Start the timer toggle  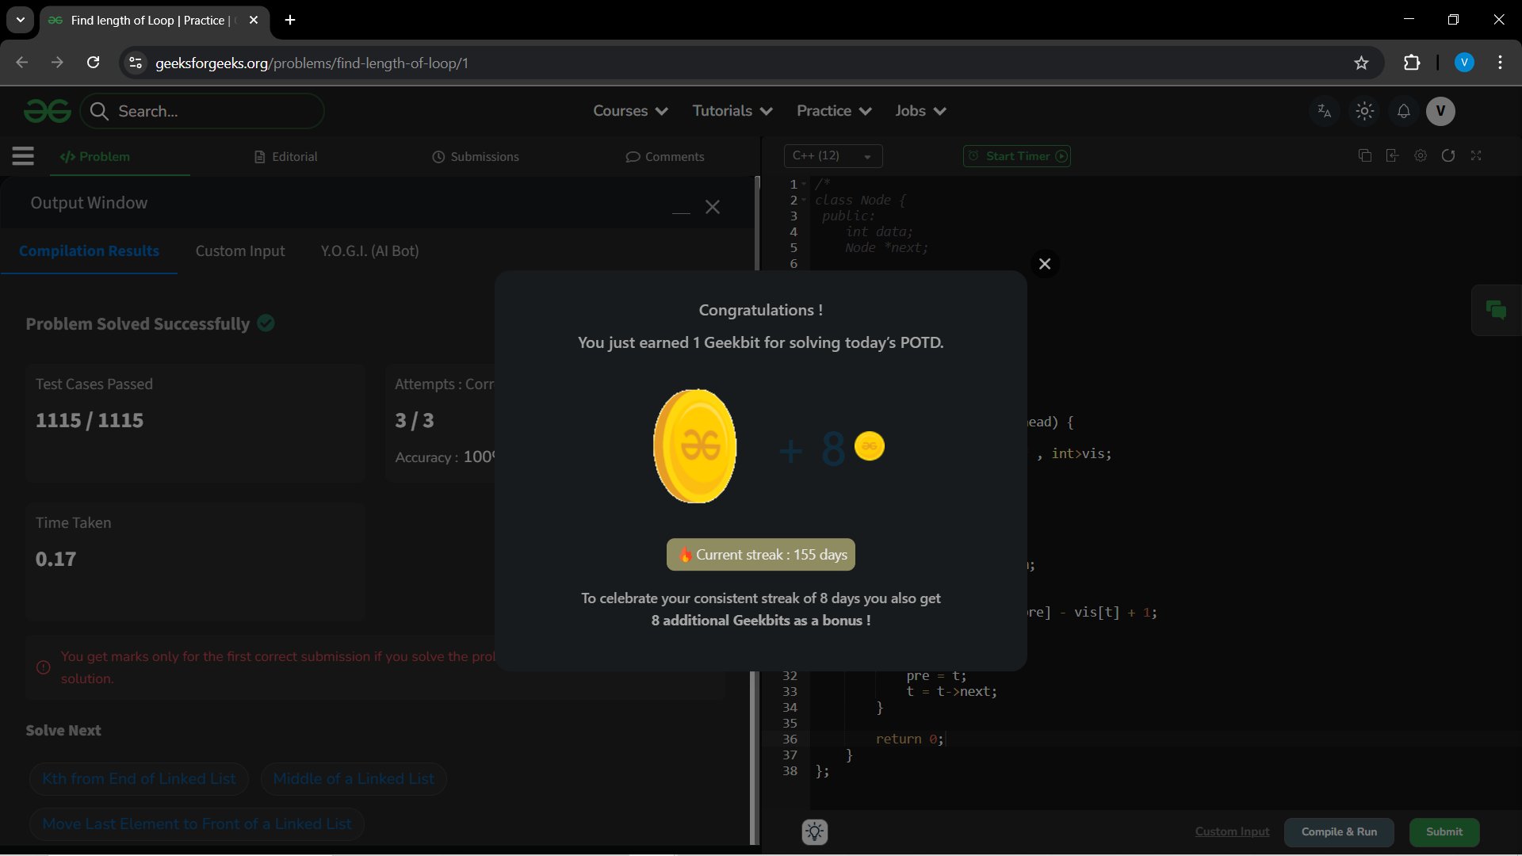(x=1017, y=156)
